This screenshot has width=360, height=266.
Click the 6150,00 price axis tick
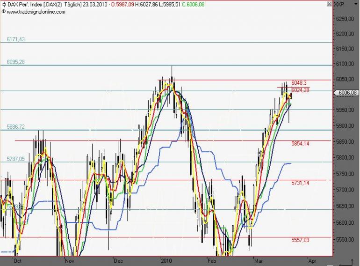click(345, 49)
